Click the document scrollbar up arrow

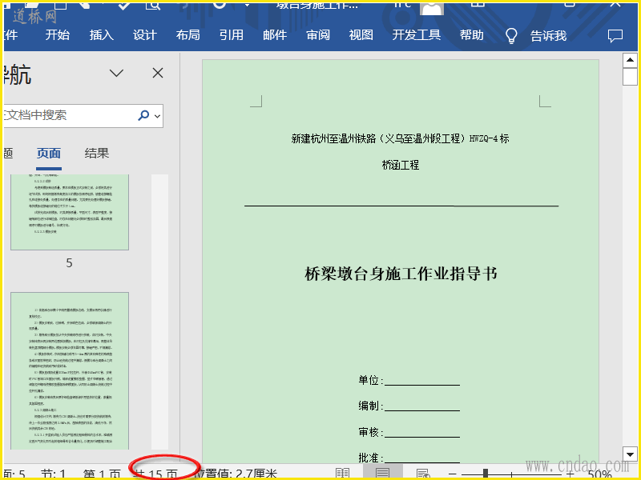pyautogui.click(x=630, y=61)
